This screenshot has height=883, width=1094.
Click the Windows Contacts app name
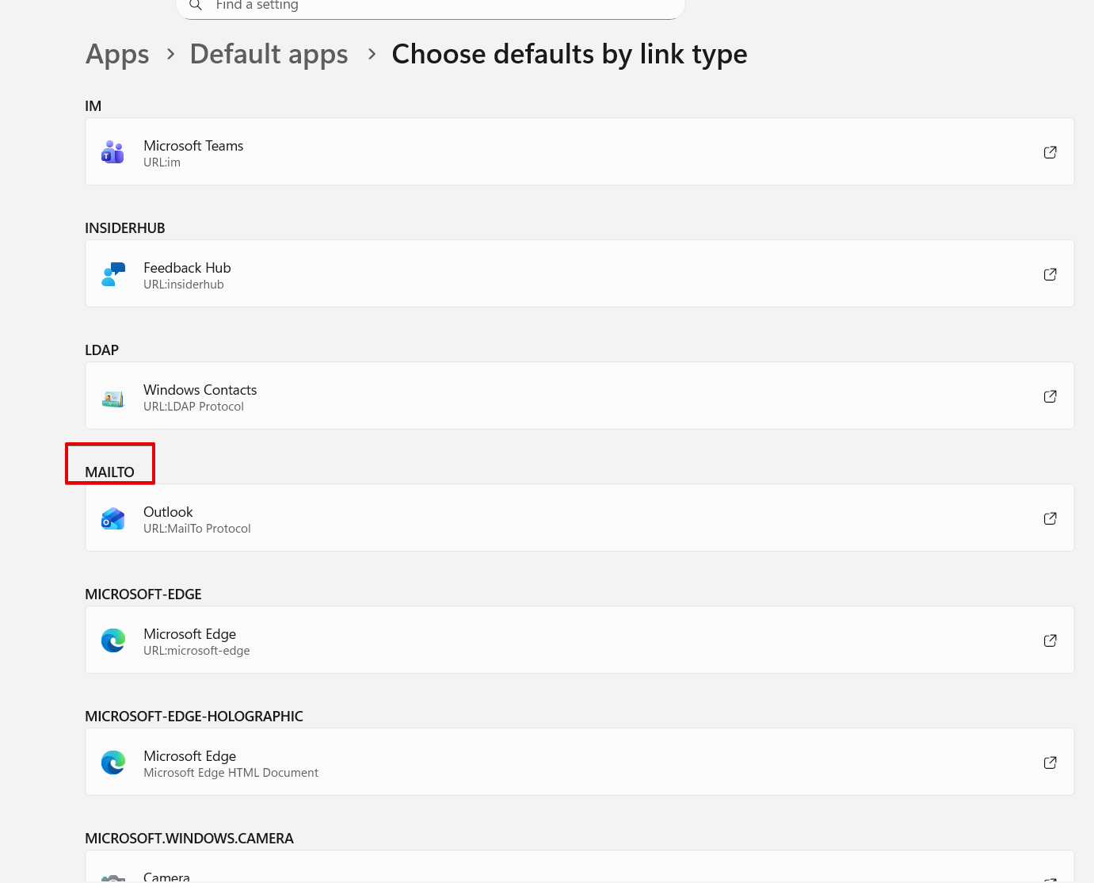[x=200, y=390]
